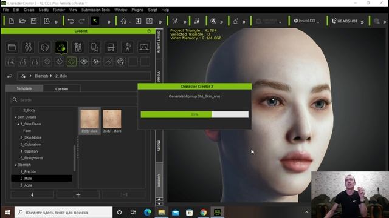Select the green-highlighted diamond sub-category icon

click(72, 62)
